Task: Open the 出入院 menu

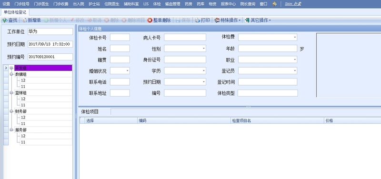Action: click(79, 4)
